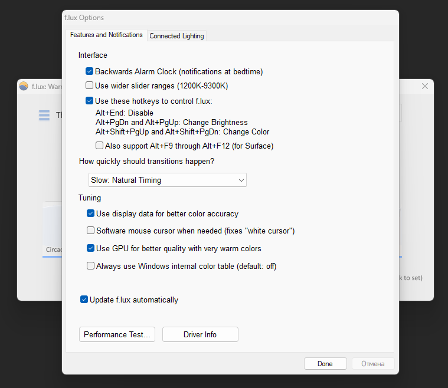Confirm settings with Done button

(325, 364)
